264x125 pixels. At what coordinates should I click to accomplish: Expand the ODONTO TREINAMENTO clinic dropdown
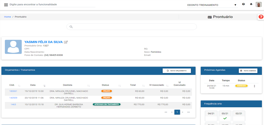point(212,5)
